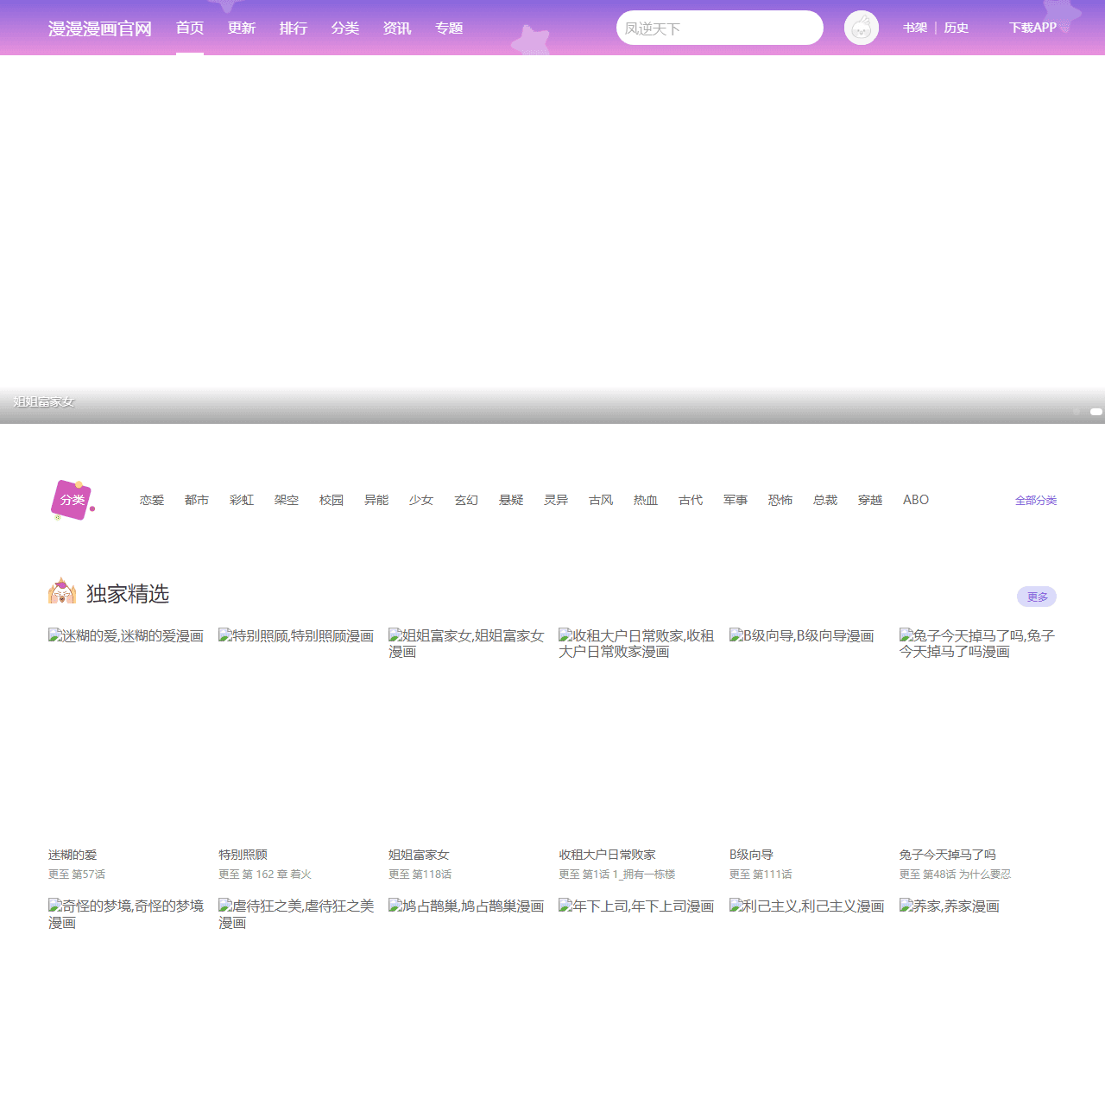Open the 更新 nav tab
Image resolution: width=1105 pixels, height=1105 pixels.
(242, 28)
